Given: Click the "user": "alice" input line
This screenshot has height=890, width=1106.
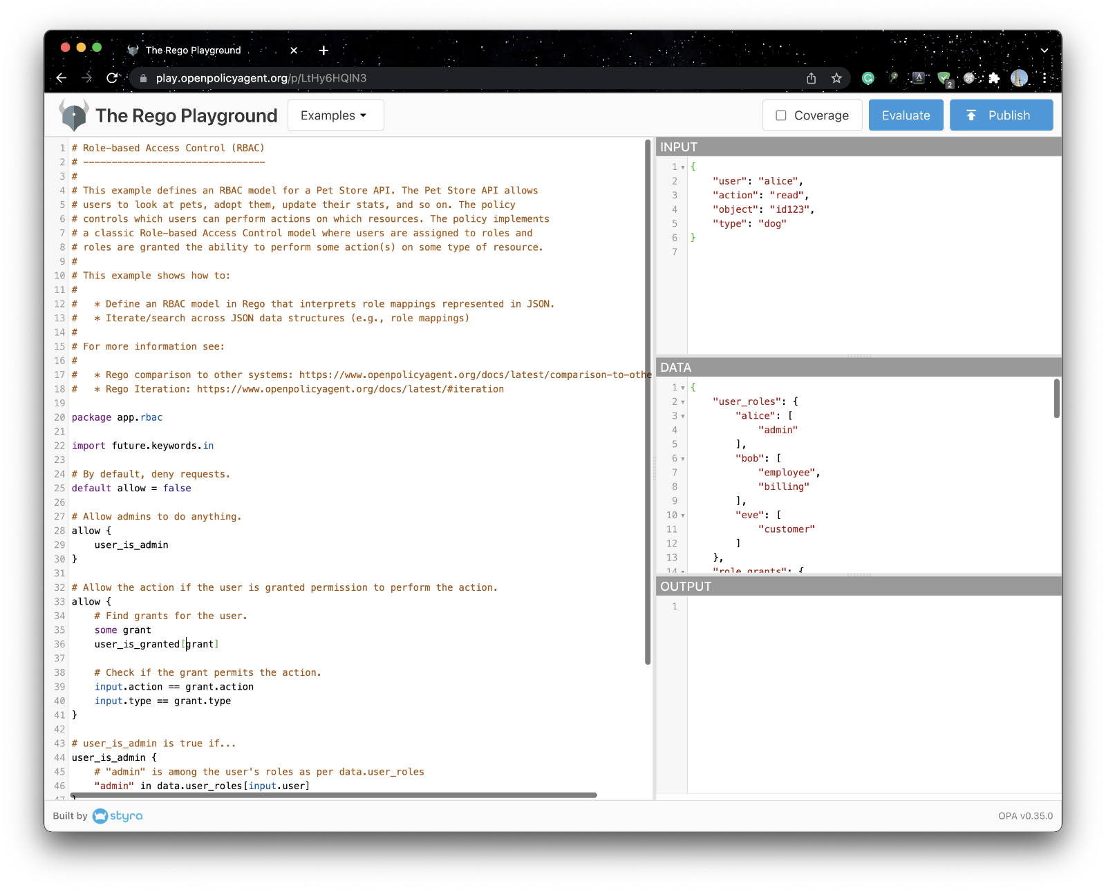Looking at the screenshot, I should click(x=758, y=182).
